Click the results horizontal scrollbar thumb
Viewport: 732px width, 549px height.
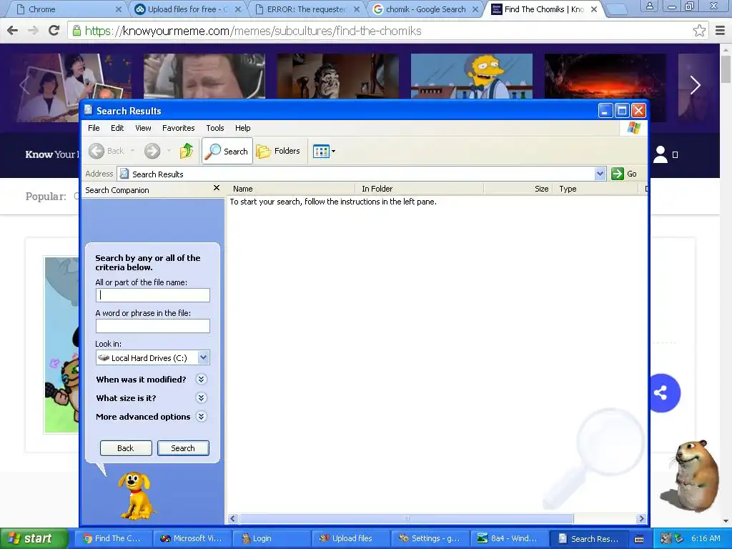[x=406, y=519]
